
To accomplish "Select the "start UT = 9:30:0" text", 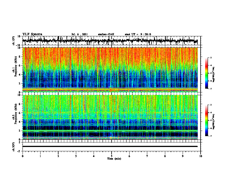I will pos(138,34).
